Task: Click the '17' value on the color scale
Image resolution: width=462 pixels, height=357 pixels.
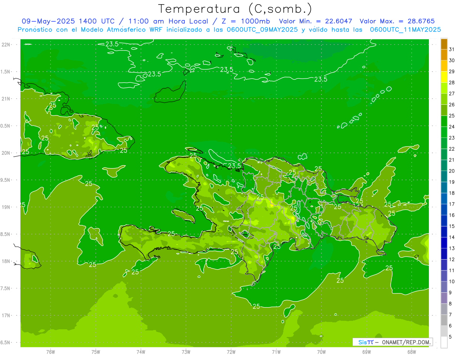Action: click(x=452, y=204)
